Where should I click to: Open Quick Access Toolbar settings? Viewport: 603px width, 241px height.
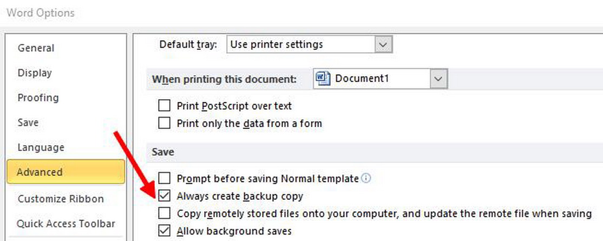[x=65, y=224]
